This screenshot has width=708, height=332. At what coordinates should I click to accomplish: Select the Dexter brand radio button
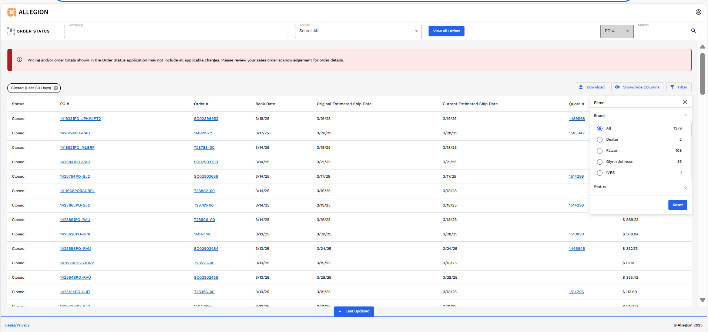[x=600, y=140]
